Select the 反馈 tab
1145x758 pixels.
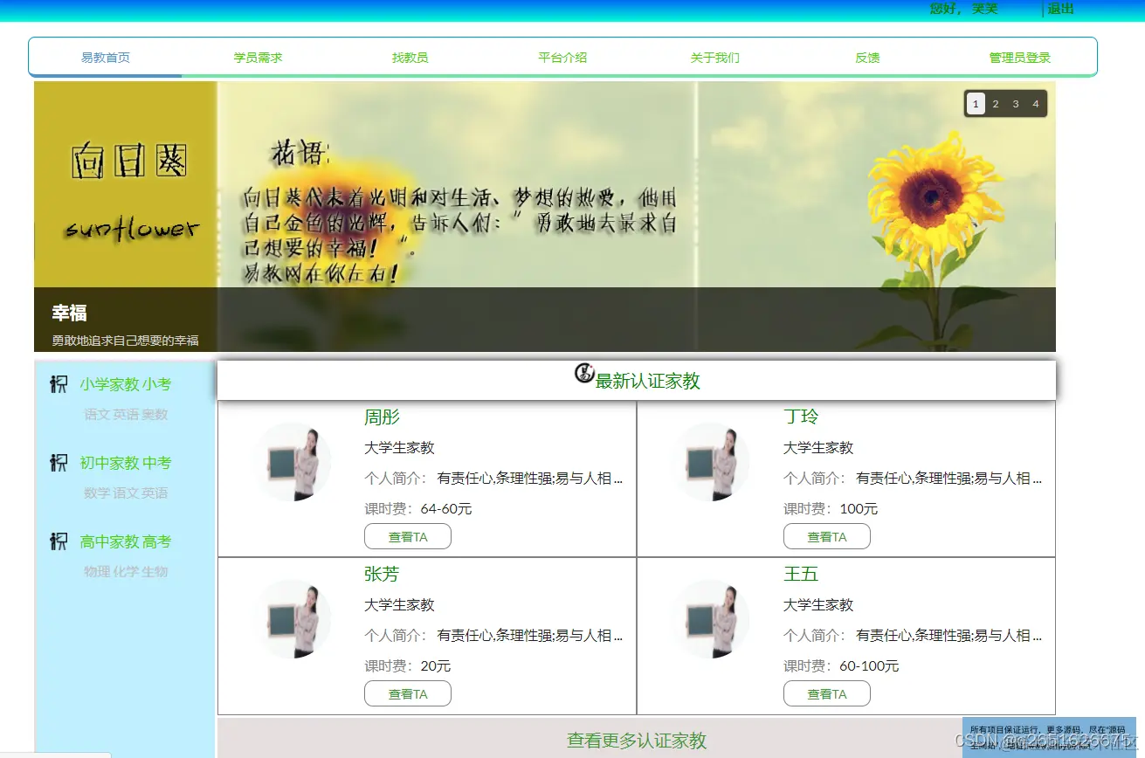pos(867,56)
